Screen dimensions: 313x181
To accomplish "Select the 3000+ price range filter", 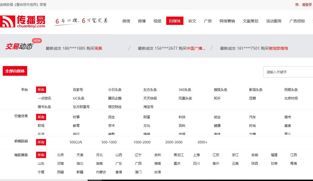I will click(x=202, y=142).
